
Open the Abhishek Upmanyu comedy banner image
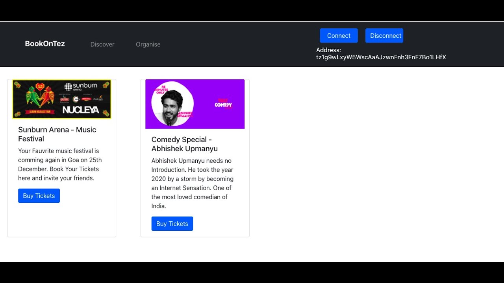pos(195,104)
